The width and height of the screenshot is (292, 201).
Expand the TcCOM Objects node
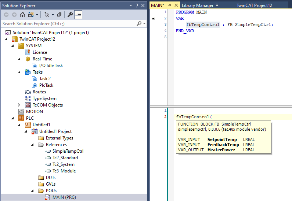19,105
